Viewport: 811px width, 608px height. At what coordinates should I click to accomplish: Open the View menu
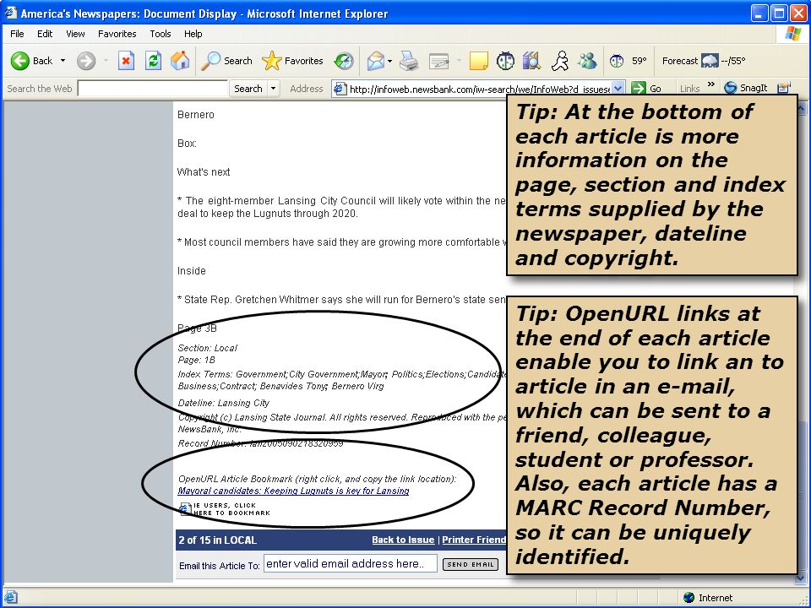point(75,34)
